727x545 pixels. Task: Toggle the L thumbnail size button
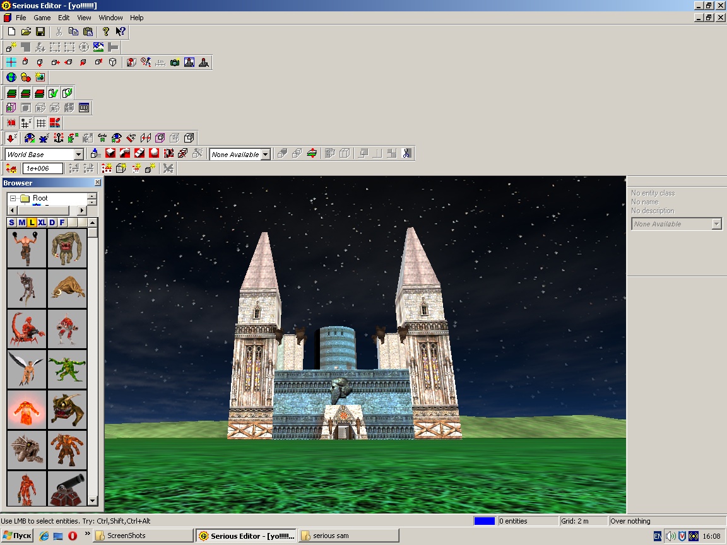tap(32, 223)
